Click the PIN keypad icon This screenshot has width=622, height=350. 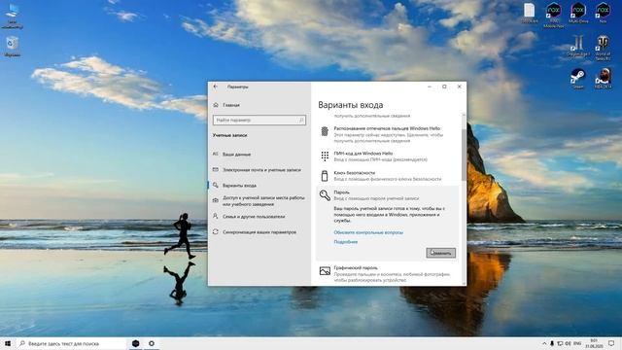point(325,156)
